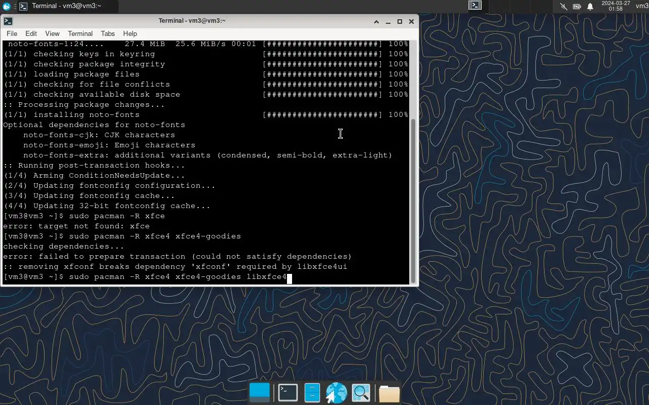Open the disconnected network icon in the tray
This screenshot has height=405, width=649.
tap(564, 6)
